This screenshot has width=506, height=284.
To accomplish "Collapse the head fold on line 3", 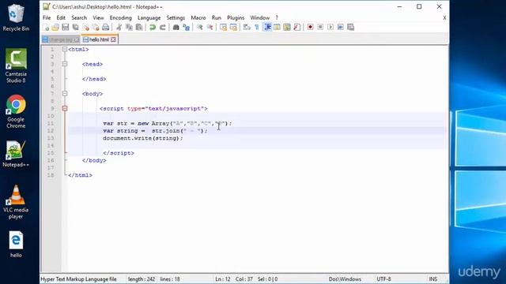I will tap(65, 64).
